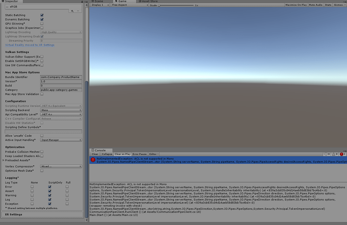Click the preset plus icon near sRGB header
This screenshot has width=347, height=225.
coord(72,11)
